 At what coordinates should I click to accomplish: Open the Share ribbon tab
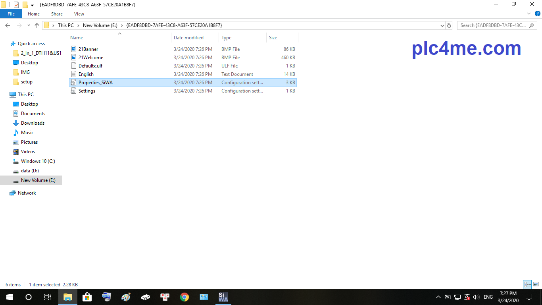56,14
